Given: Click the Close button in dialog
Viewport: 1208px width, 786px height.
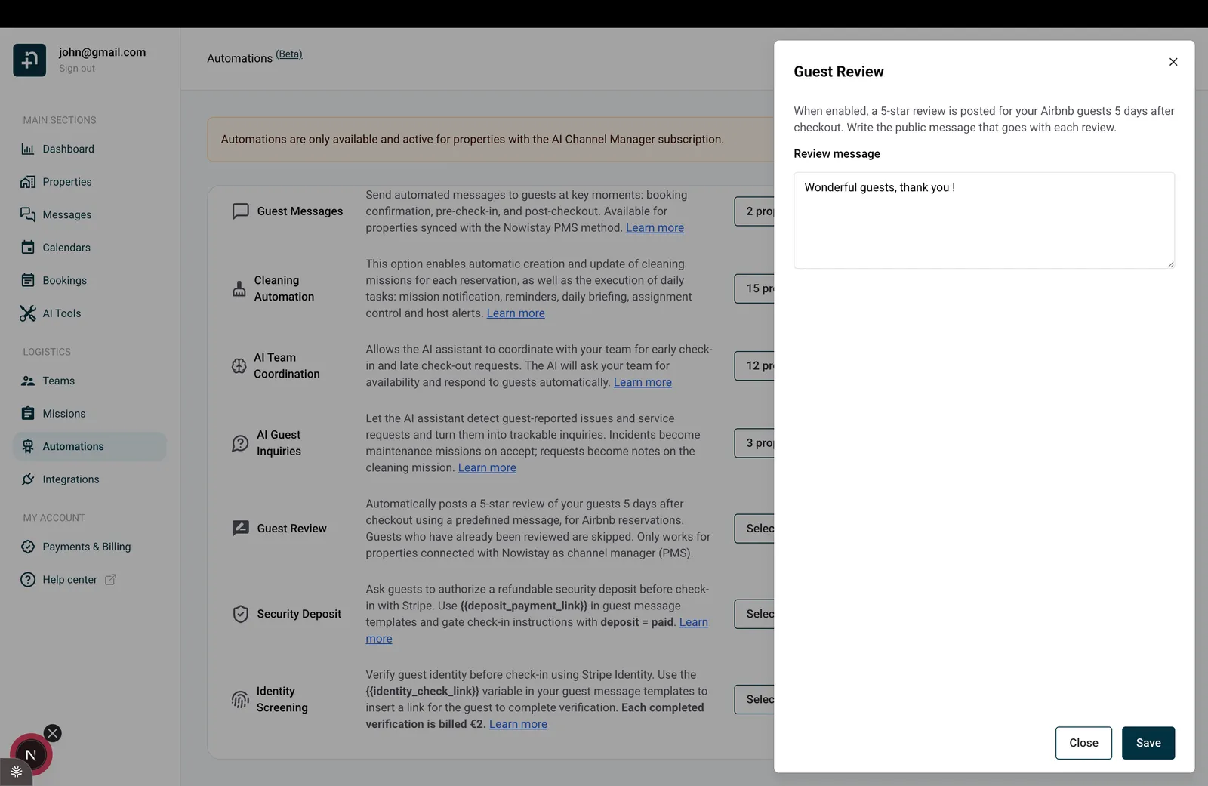Looking at the screenshot, I should point(1083,743).
